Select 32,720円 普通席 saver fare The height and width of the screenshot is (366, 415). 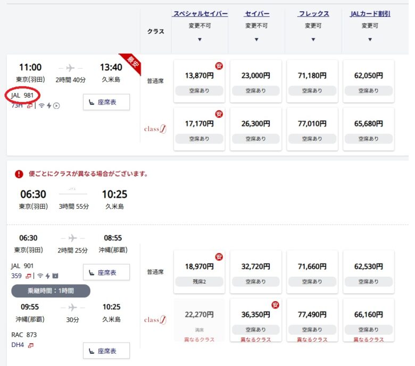coord(256,272)
